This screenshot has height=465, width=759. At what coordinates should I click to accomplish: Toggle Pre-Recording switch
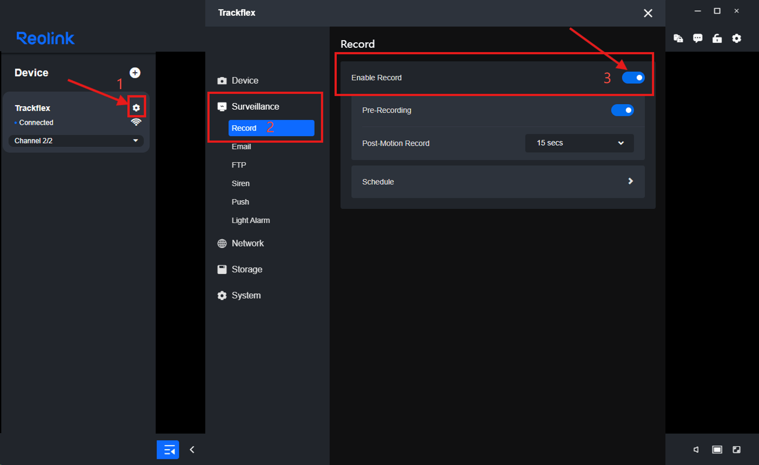(x=622, y=110)
